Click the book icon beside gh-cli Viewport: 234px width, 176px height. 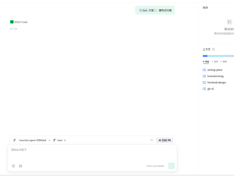point(204,89)
